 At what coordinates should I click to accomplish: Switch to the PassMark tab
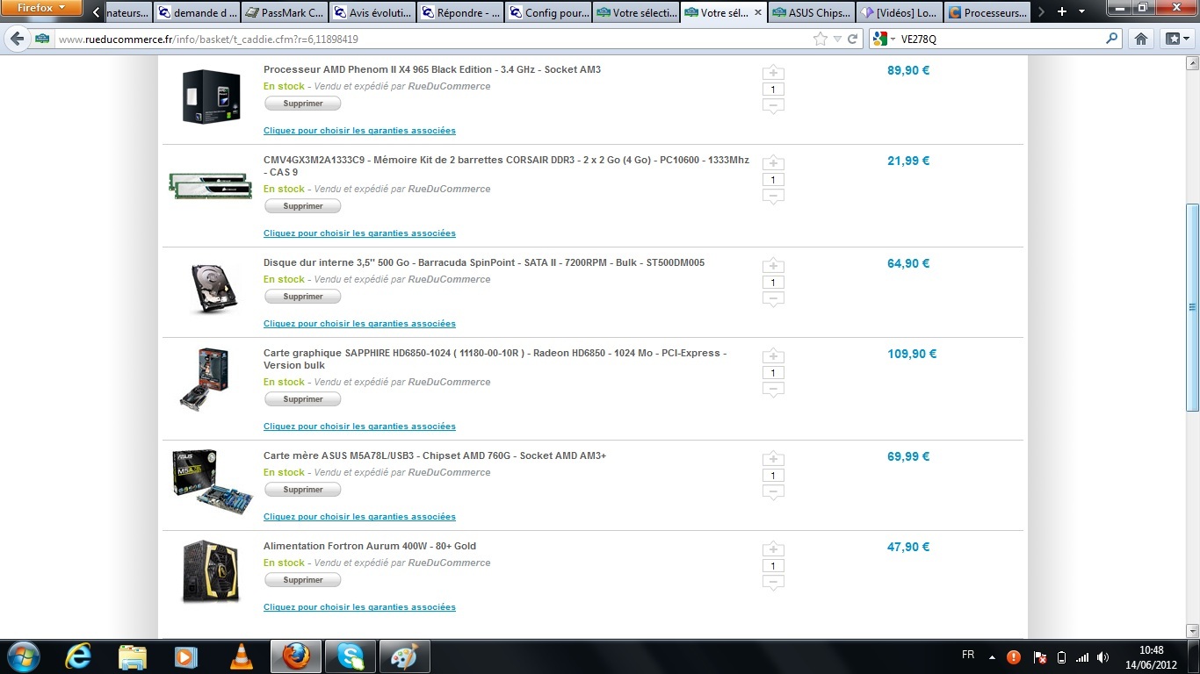283,13
